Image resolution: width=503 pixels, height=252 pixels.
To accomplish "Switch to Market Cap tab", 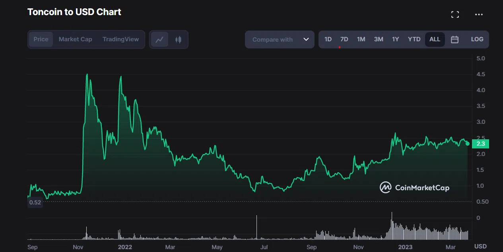I will pos(76,40).
